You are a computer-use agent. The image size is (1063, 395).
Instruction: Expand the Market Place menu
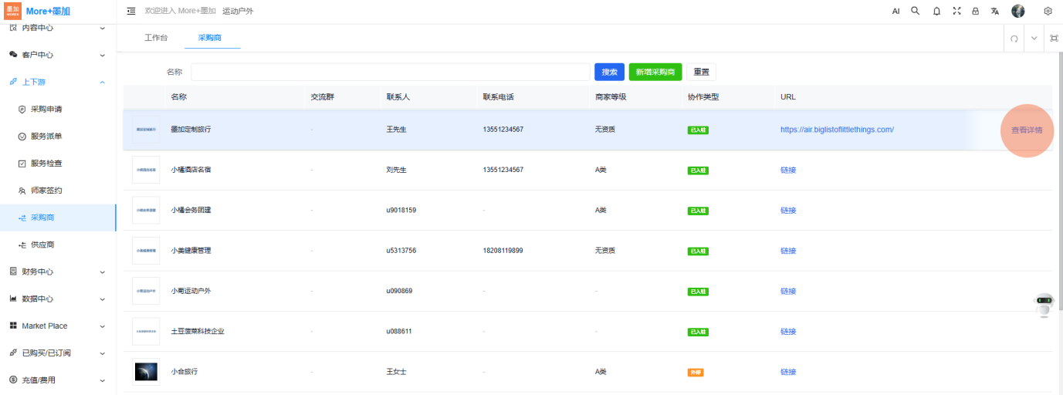point(58,326)
